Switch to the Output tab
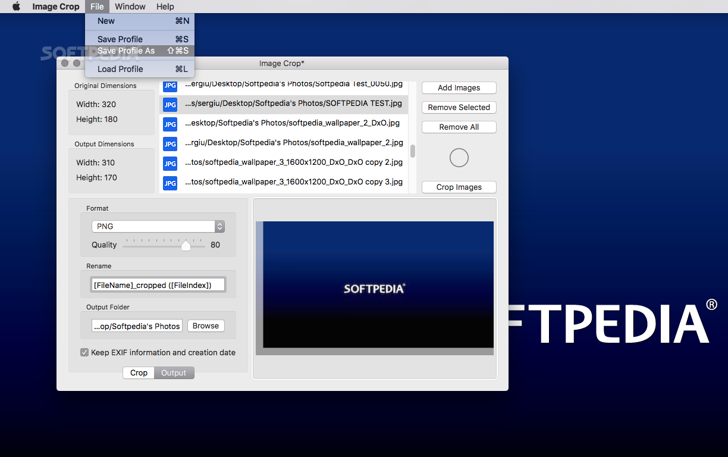728x457 pixels. click(174, 373)
